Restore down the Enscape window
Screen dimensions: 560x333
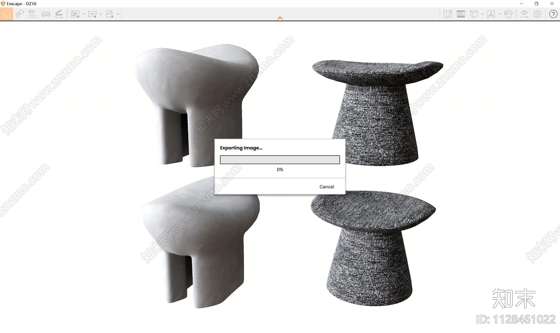click(x=537, y=3)
